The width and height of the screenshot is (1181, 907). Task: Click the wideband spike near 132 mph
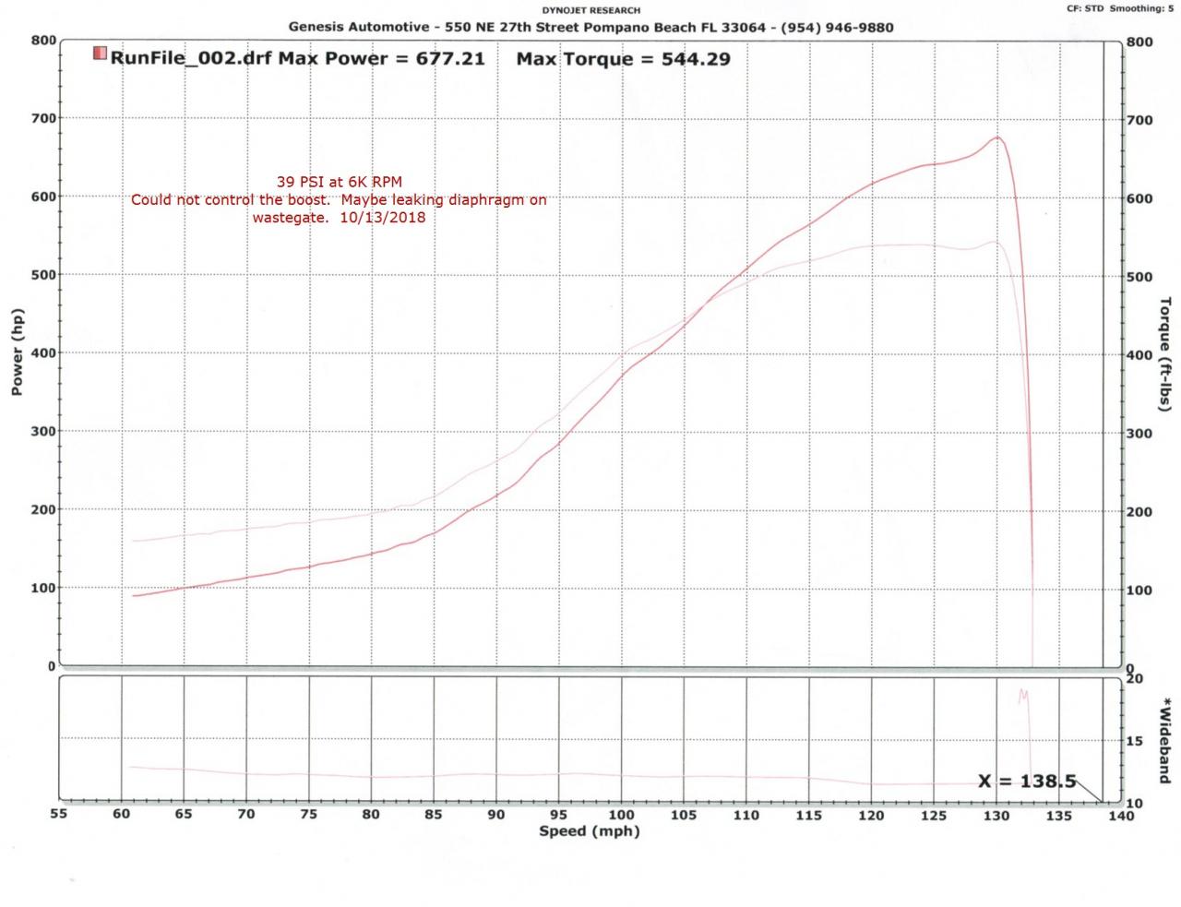(1022, 694)
